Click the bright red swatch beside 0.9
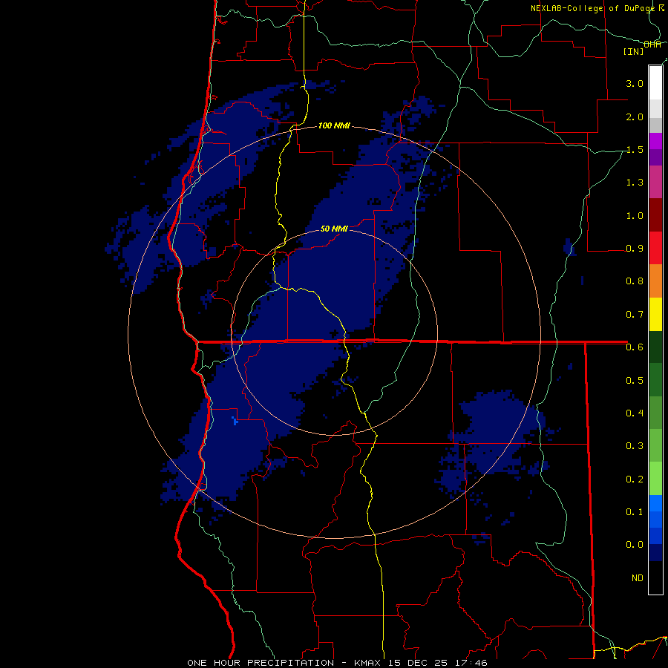Image resolution: width=668 pixels, height=668 pixels. [655, 248]
